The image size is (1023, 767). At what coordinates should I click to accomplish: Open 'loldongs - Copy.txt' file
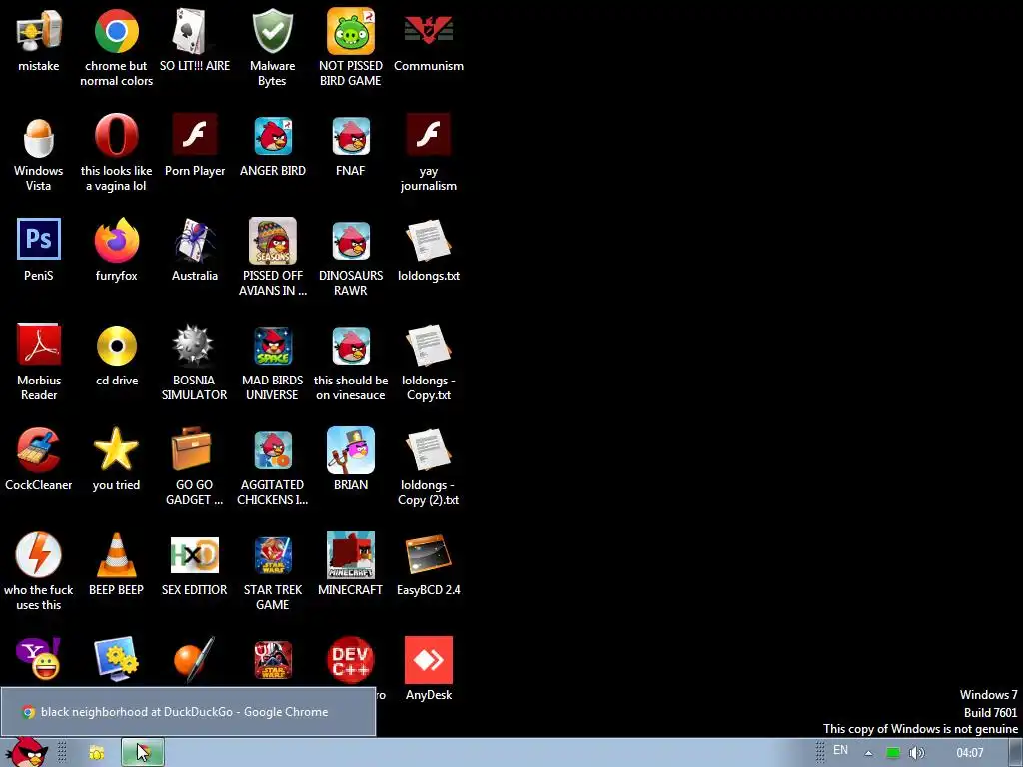coord(428,346)
